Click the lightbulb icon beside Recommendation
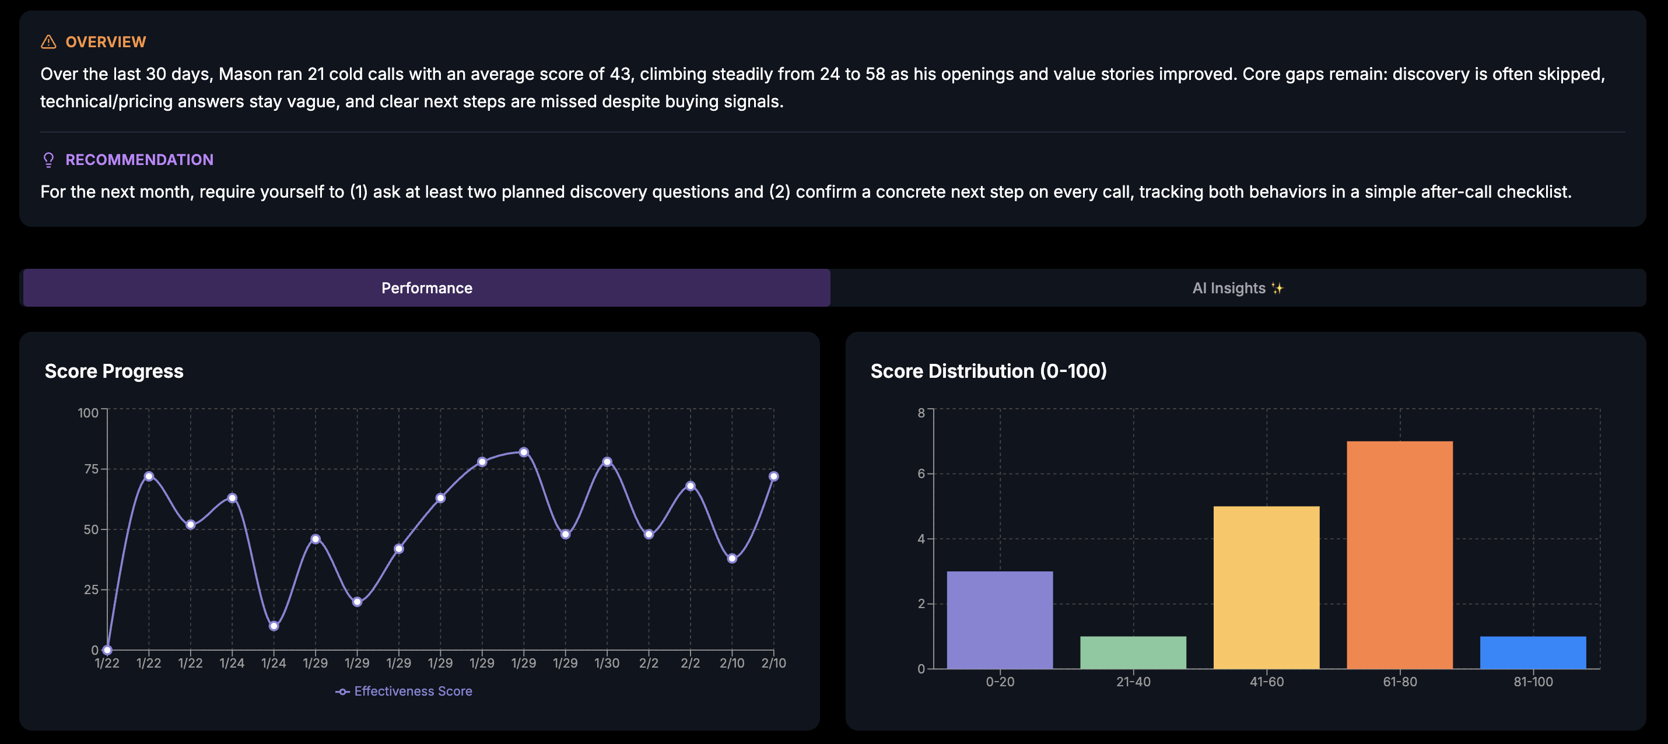Screen dimensions: 1668x744 48,160
